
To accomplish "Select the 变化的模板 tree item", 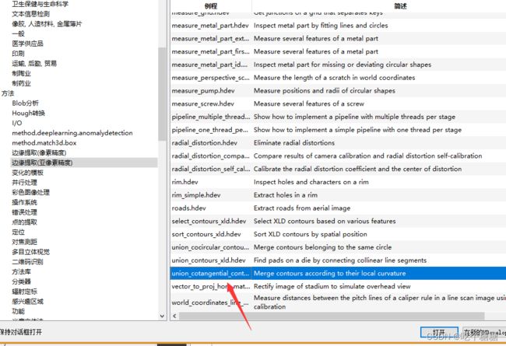I will 28,173.
